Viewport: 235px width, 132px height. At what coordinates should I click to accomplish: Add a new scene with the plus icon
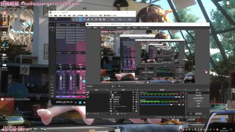click(88, 114)
